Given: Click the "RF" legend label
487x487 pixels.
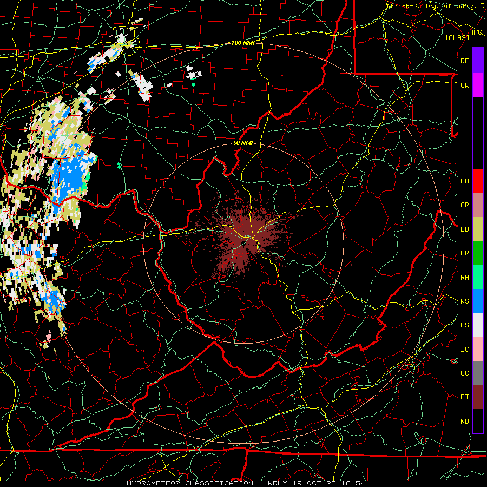Looking at the screenshot, I should click(x=464, y=61).
